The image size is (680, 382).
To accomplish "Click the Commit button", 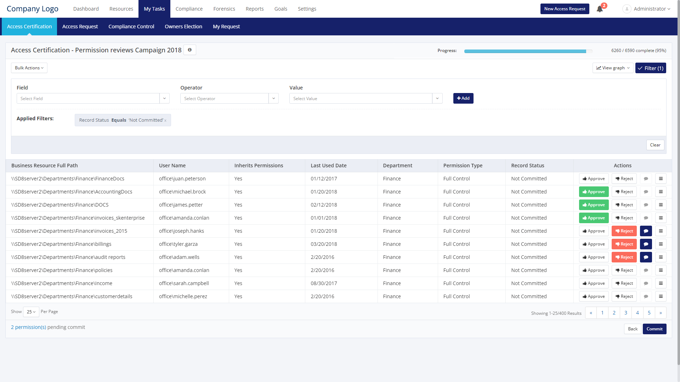I will click(x=654, y=329).
